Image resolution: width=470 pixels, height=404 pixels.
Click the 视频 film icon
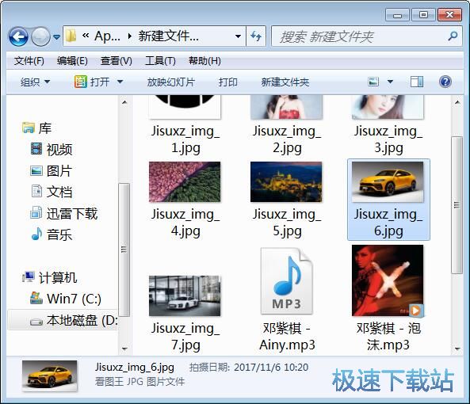pyautogui.click(x=36, y=149)
